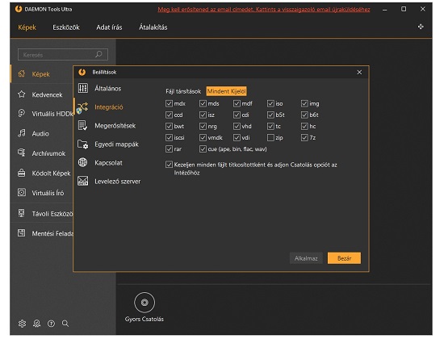Click the Bezár button
Viewport: 444px width, 343px height.
click(344, 258)
